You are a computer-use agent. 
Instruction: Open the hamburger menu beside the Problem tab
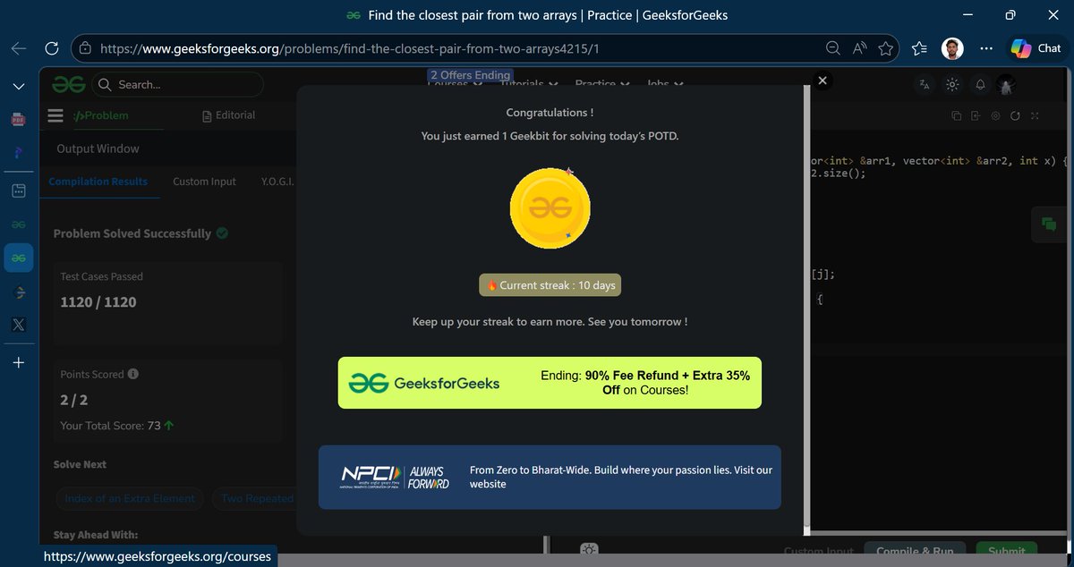point(55,115)
